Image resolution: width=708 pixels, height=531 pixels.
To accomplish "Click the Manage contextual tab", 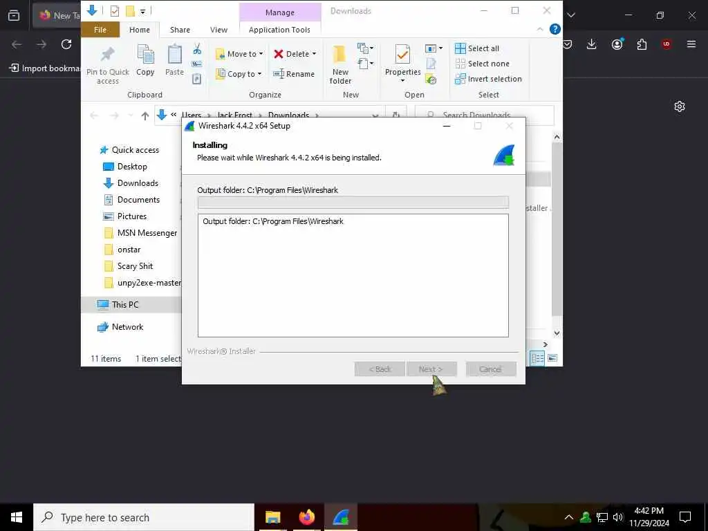I will (280, 12).
